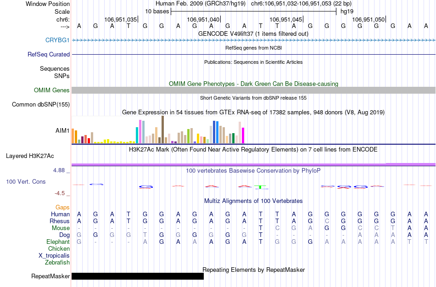This screenshot has height=287, width=436.
Task: Click the Zebrafish species row label
Action: (57, 262)
